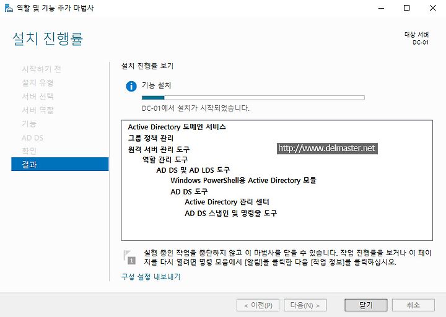
Task: Minimize the wizard window
Action: click(381, 8)
